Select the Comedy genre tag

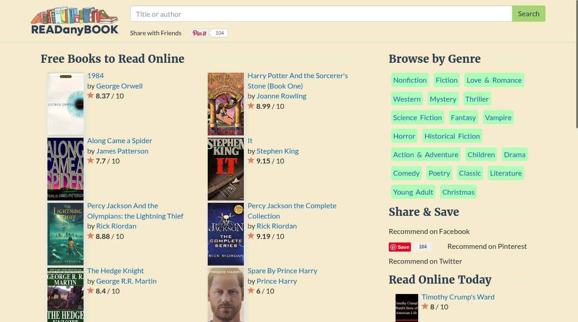click(406, 173)
